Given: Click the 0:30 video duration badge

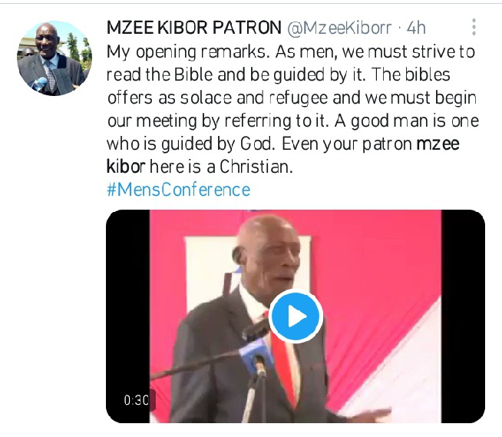Looking at the screenshot, I should point(137,400).
